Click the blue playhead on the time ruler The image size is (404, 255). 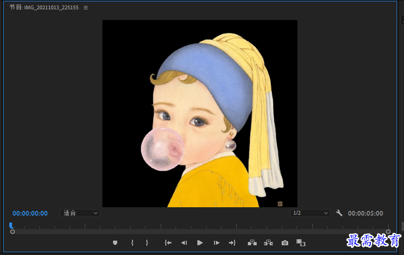11,226
